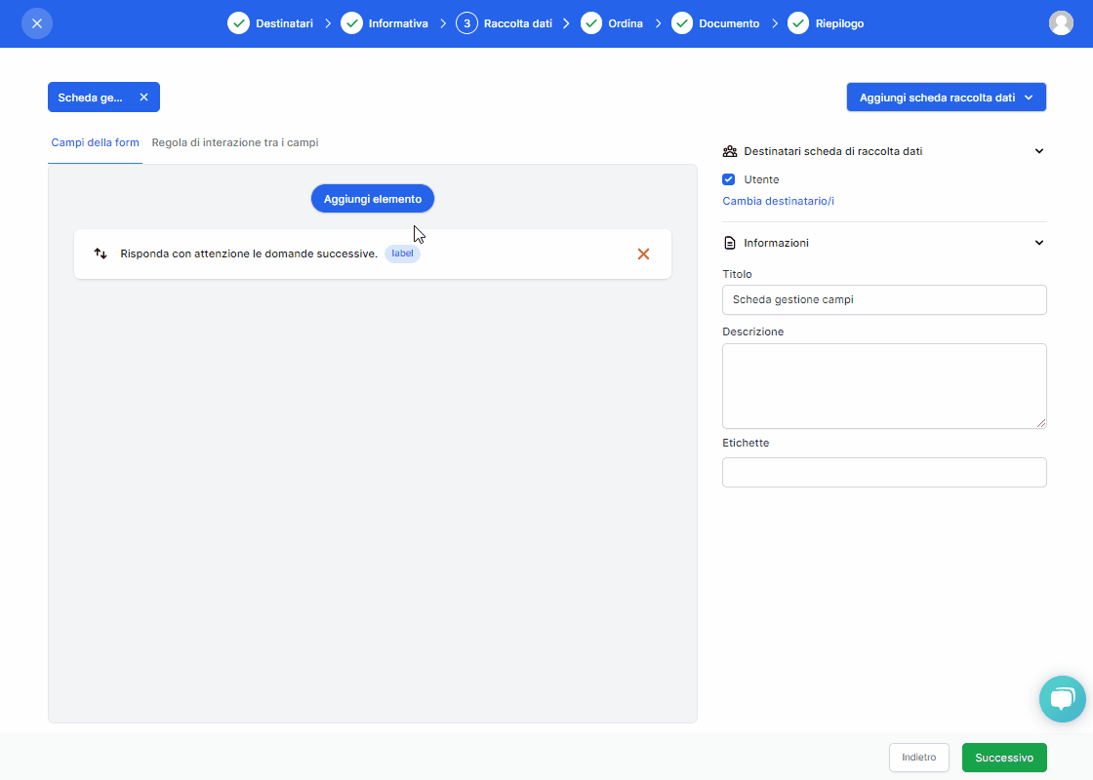The width and height of the screenshot is (1093, 780).
Task: Open the user profile avatar
Action: click(1061, 23)
